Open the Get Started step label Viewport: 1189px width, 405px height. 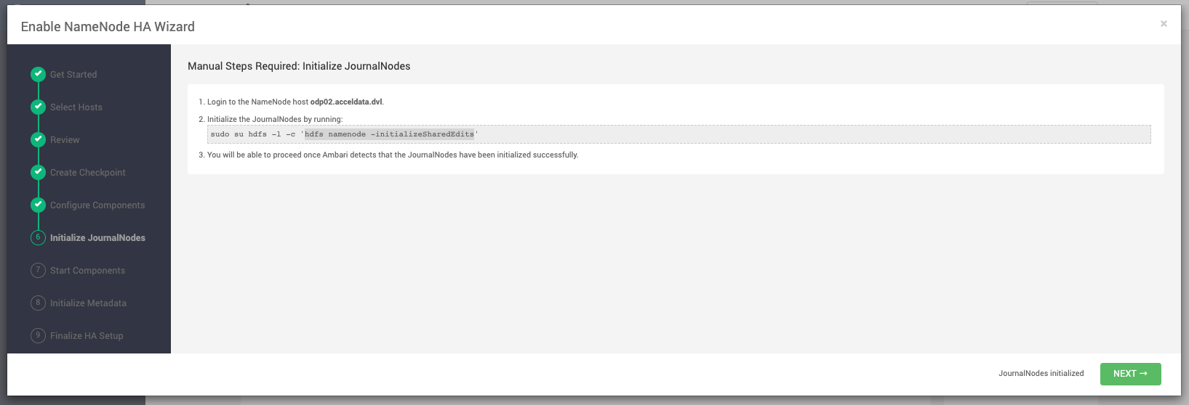(x=73, y=75)
